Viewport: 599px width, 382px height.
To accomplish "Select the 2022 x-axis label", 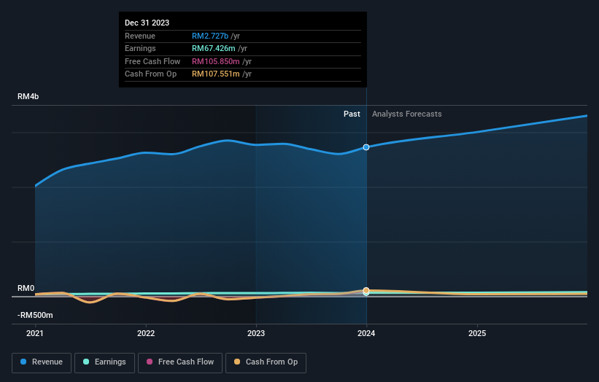I will click(146, 334).
